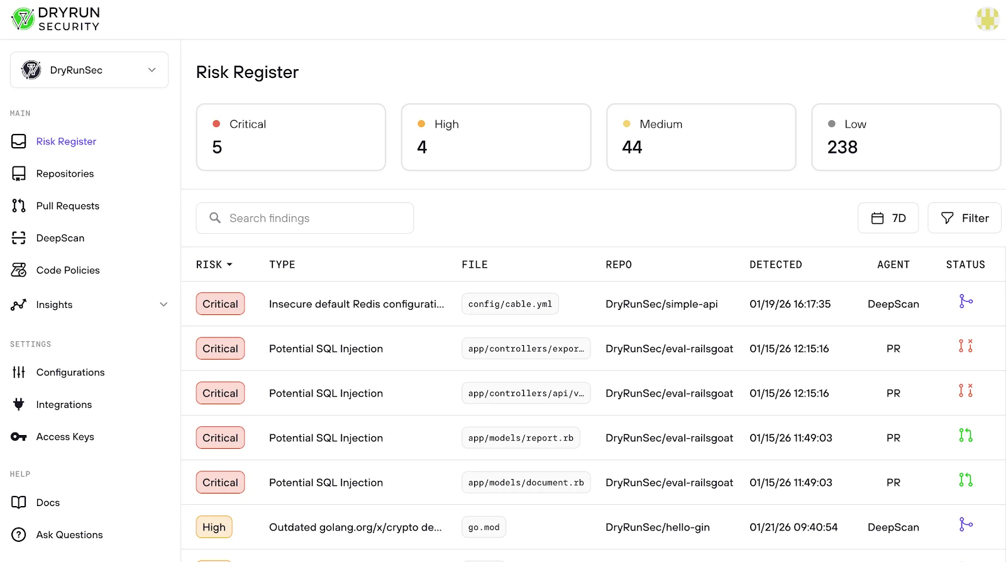Click the config/cable.yml file chip
Viewport: 1006px width, 562px height.
click(510, 304)
